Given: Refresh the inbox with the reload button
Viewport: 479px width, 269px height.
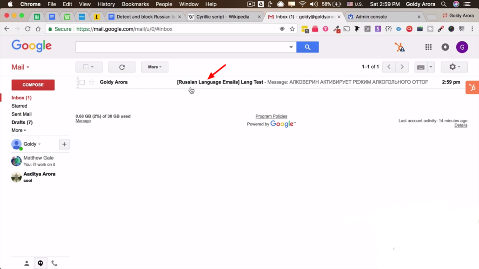Looking at the screenshot, I should click(122, 67).
